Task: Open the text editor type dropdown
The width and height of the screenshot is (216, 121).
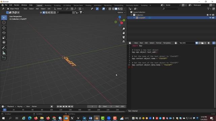Action: 130,43
